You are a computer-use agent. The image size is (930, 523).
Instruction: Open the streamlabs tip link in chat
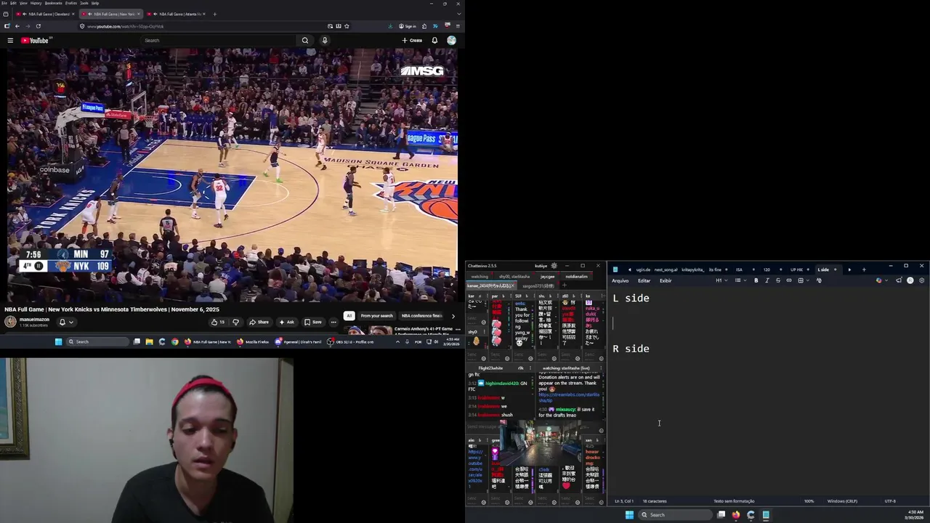pyautogui.click(x=569, y=397)
